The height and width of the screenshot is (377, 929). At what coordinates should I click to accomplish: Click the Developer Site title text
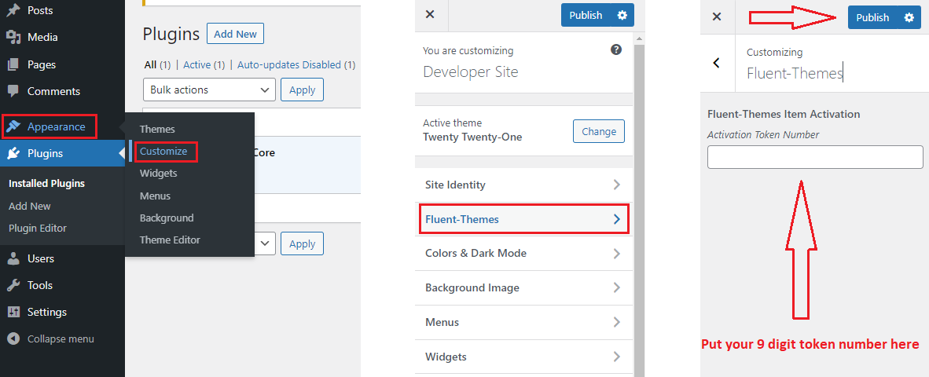click(x=471, y=72)
